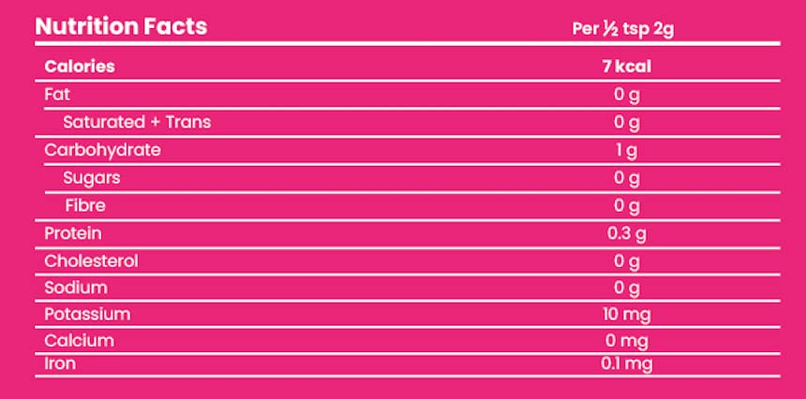The width and height of the screenshot is (806, 399).
Task: Click the Saturated + Trans label
Action: coord(137,122)
